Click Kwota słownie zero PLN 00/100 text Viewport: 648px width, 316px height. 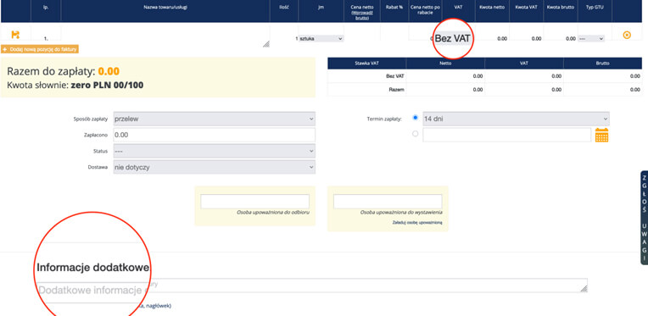click(75, 86)
